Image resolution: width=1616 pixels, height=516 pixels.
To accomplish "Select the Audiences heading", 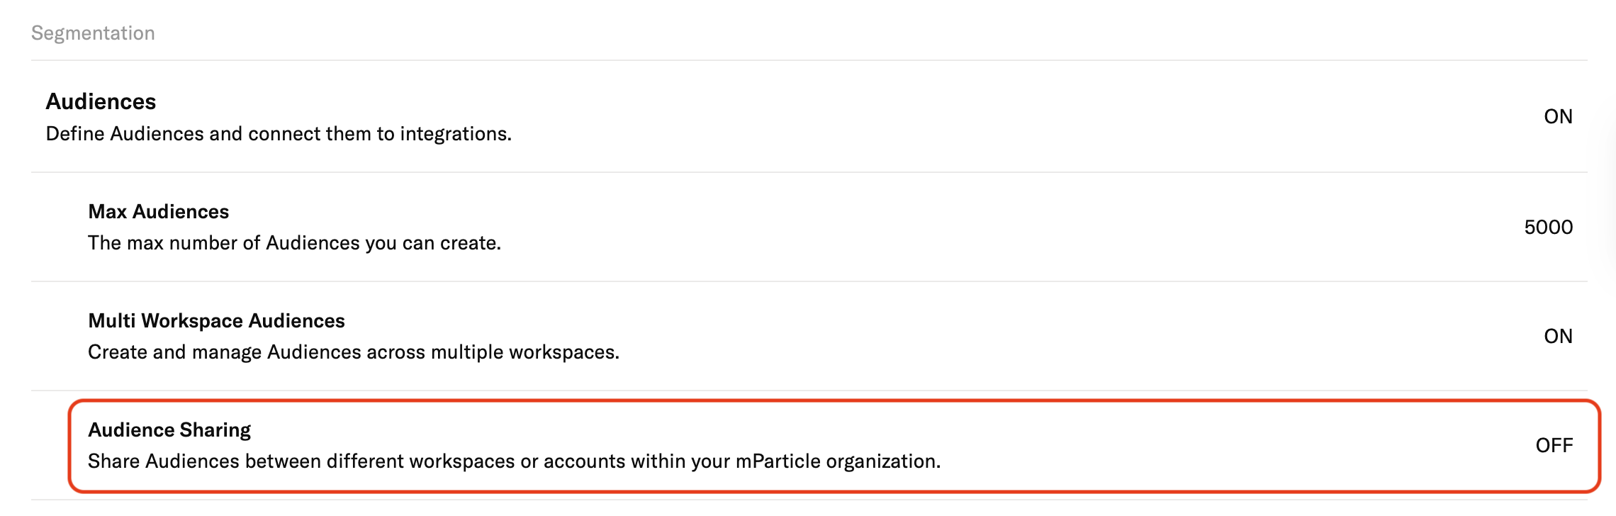I will [101, 101].
